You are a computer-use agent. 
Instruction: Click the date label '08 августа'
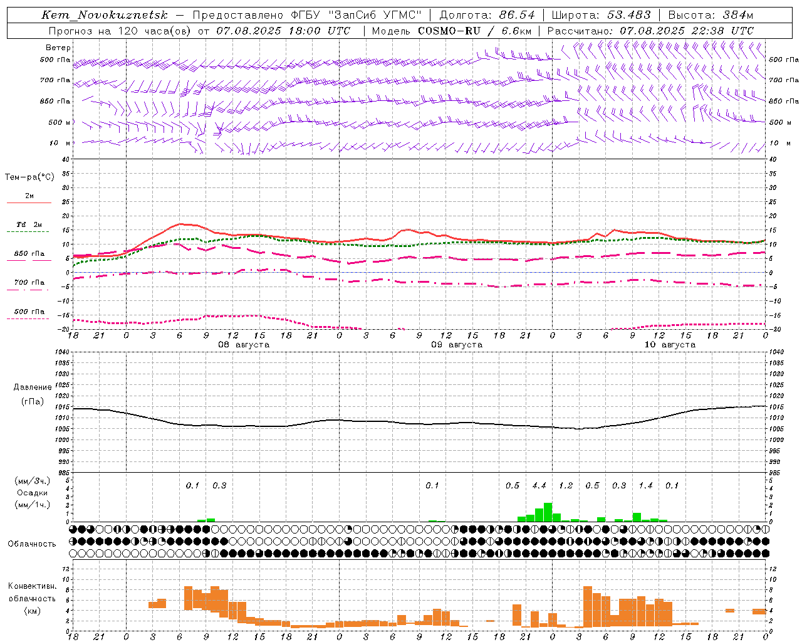[244, 345]
